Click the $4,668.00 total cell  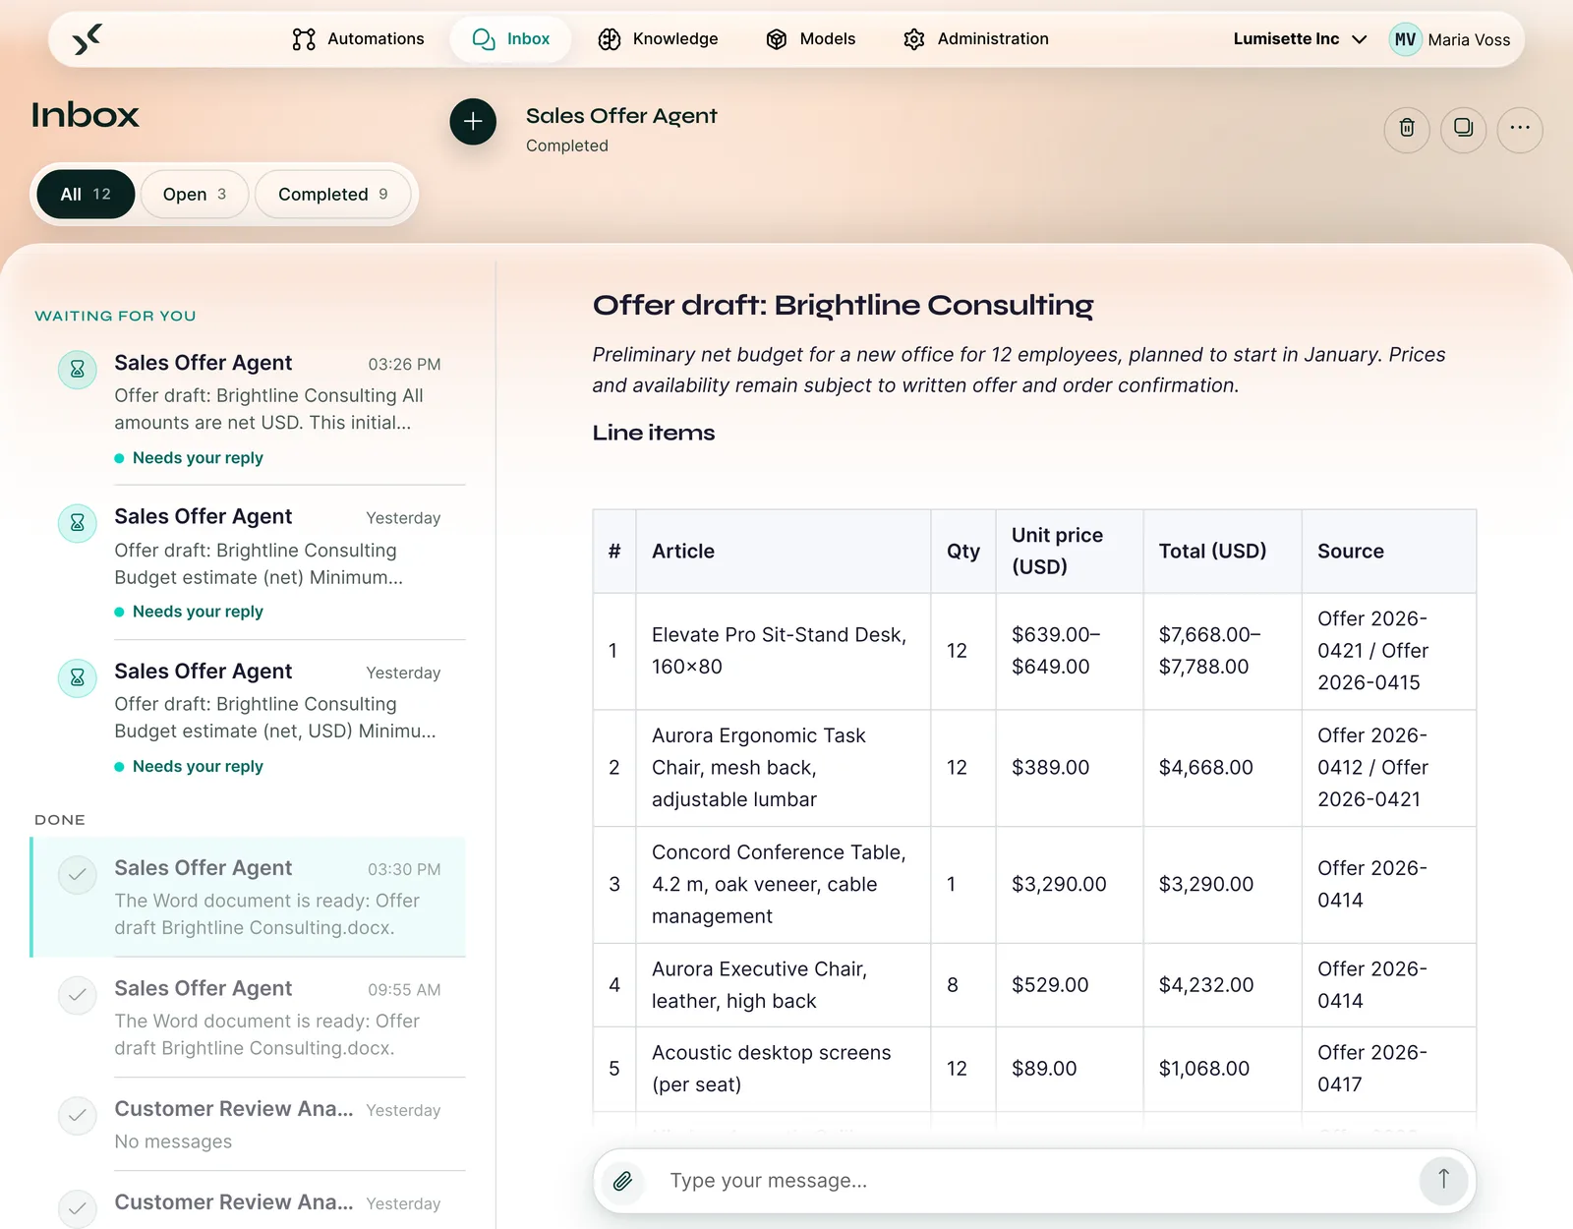tap(1223, 768)
